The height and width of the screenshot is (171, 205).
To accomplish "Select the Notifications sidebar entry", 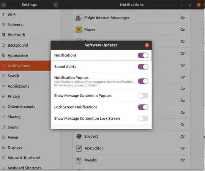I will [x=25, y=66].
